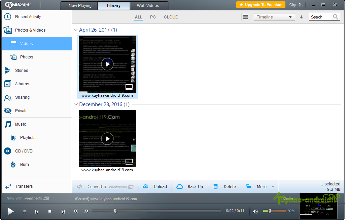This screenshot has height=220, width=345.
Task: Open the Timeline sort dropdown
Action: [274, 17]
